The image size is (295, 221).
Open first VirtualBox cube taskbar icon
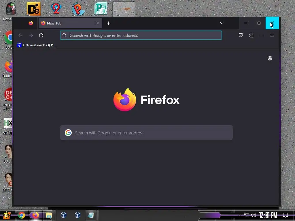tap(63, 215)
